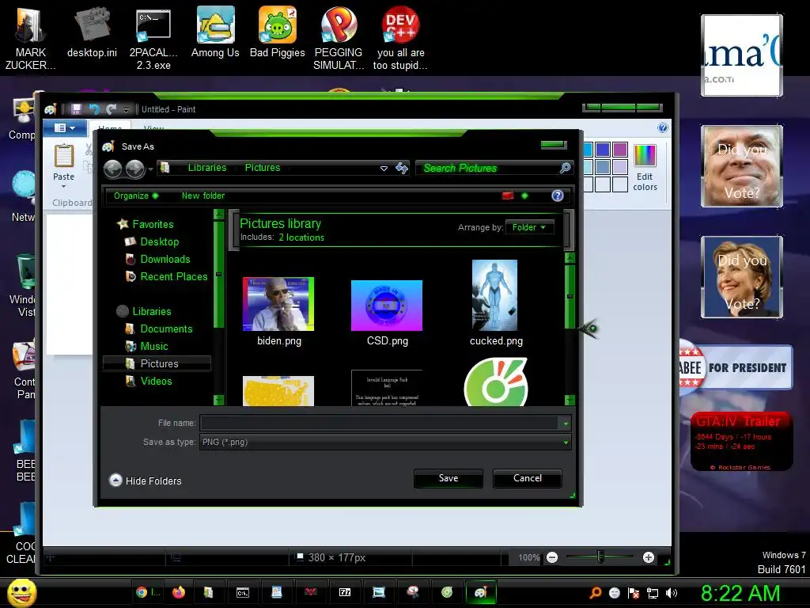Open the Save as type PNG dropdown

tap(385, 442)
